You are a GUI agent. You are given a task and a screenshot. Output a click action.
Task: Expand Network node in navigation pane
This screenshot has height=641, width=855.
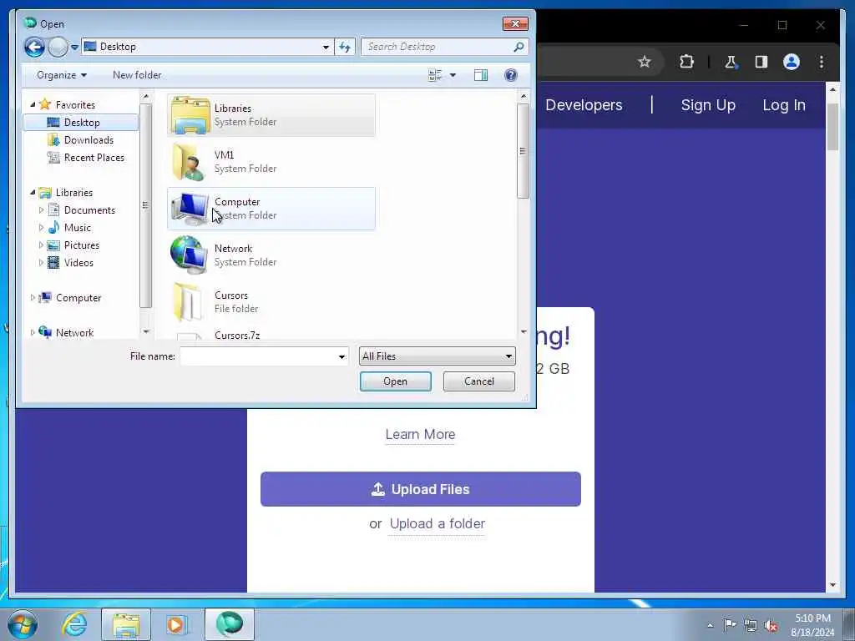33,332
